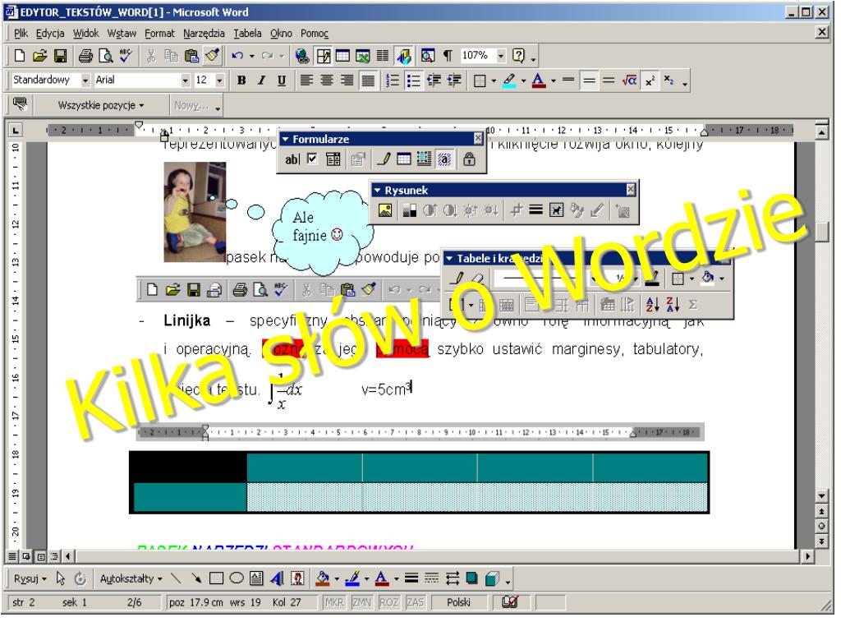841x631 pixels.
Task: Open the Tabela menu
Action: tap(247, 33)
